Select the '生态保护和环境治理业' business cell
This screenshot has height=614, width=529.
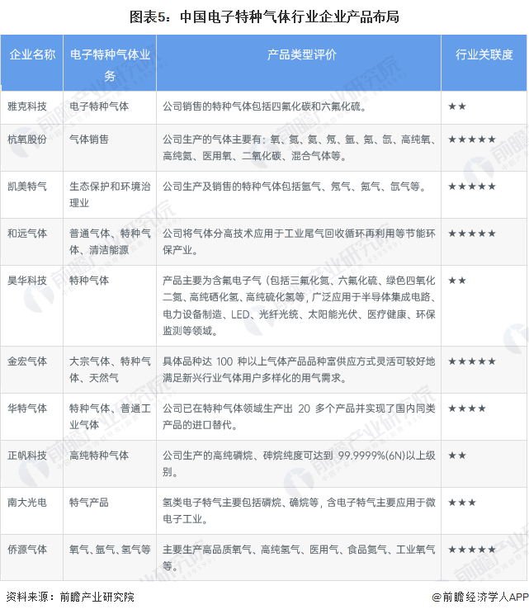tap(110, 194)
